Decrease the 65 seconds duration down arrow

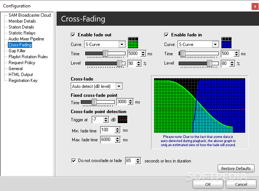click(x=138, y=162)
